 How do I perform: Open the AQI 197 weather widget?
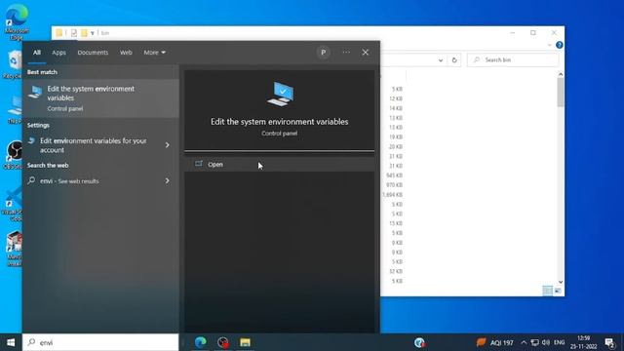[x=494, y=342]
